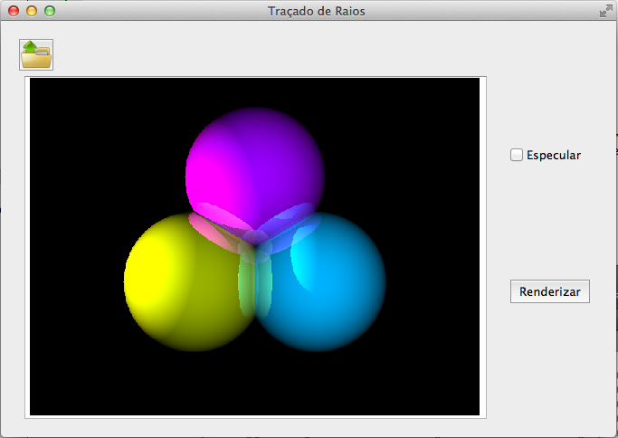Zoom the window with the green button
The height and width of the screenshot is (438, 618).
pyautogui.click(x=50, y=11)
